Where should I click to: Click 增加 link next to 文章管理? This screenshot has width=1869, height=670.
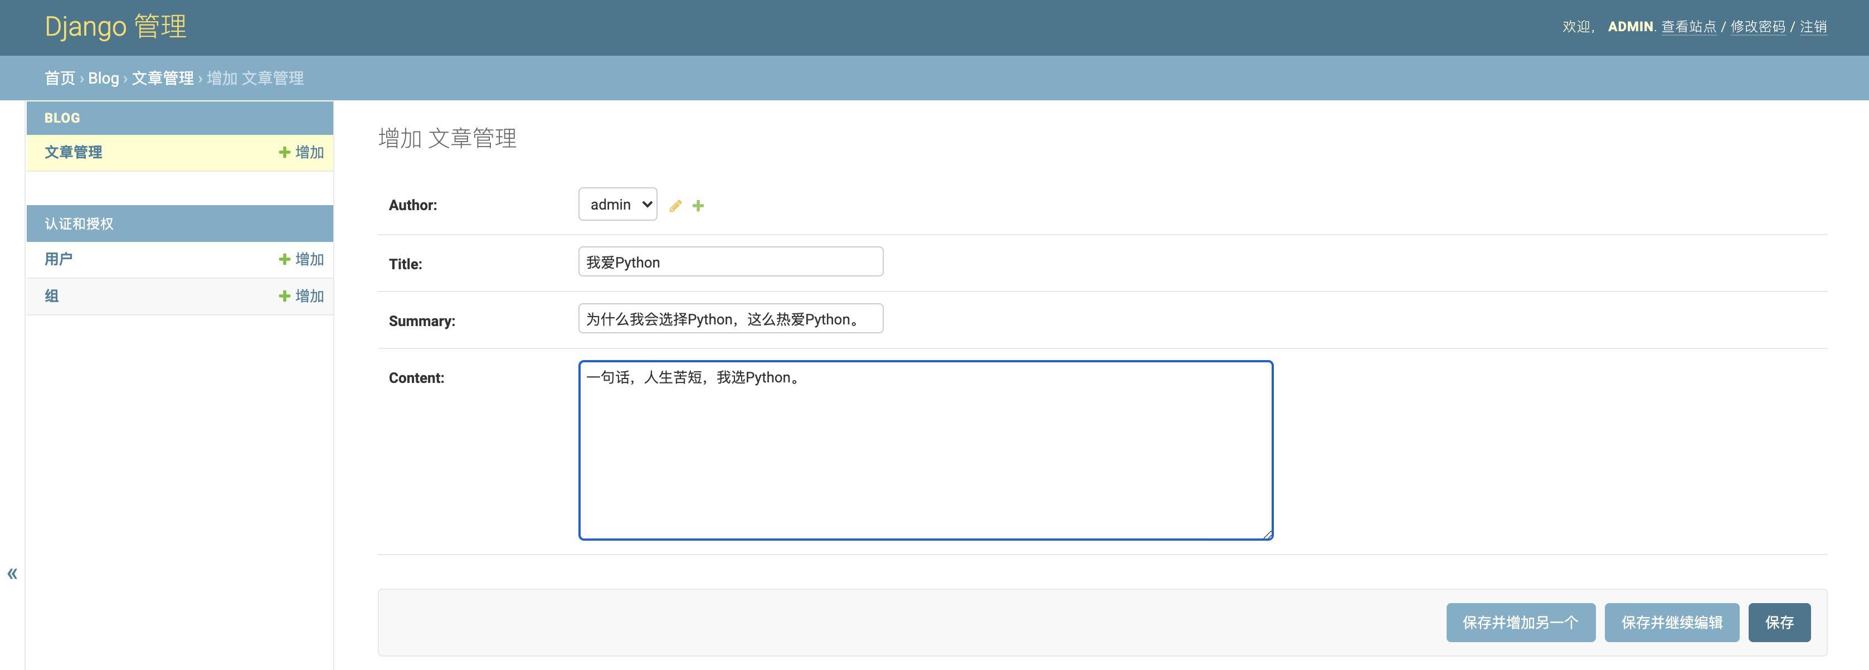click(x=301, y=152)
